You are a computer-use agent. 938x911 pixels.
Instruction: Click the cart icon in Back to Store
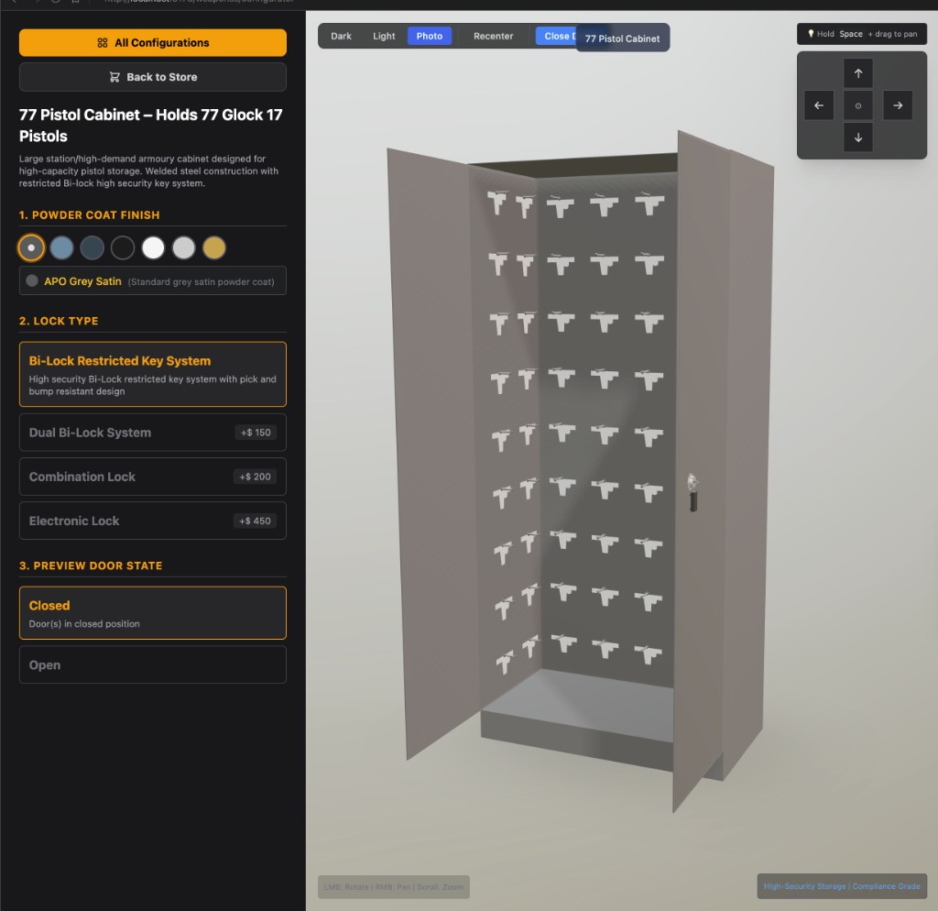coord(115,77)
